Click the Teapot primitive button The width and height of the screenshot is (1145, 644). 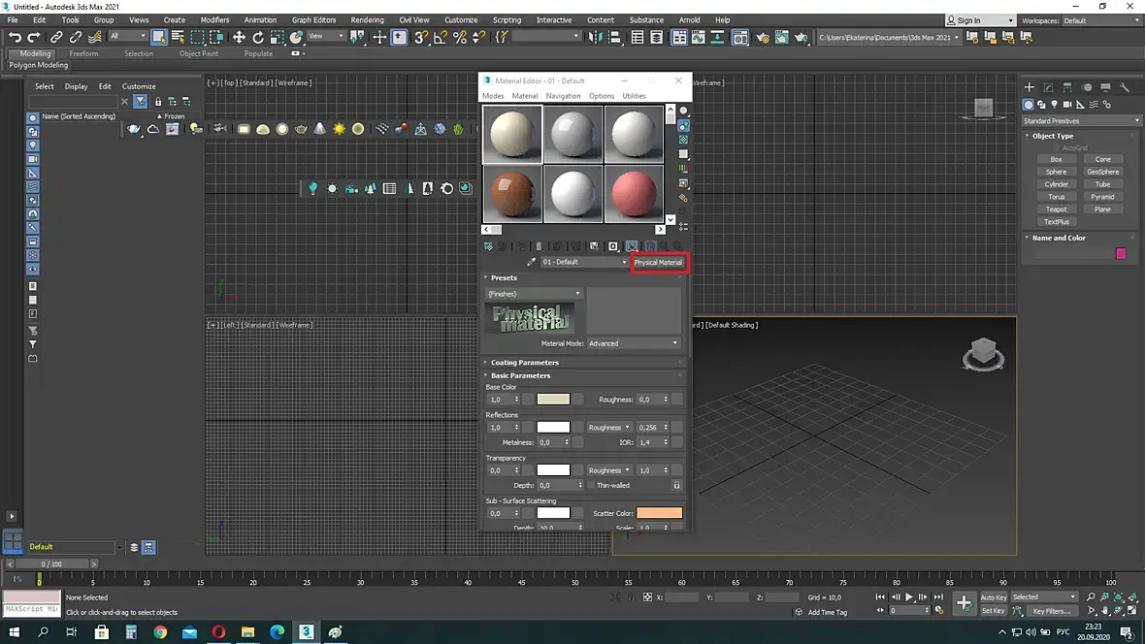pyautogui.click(x=1056, y=209)
